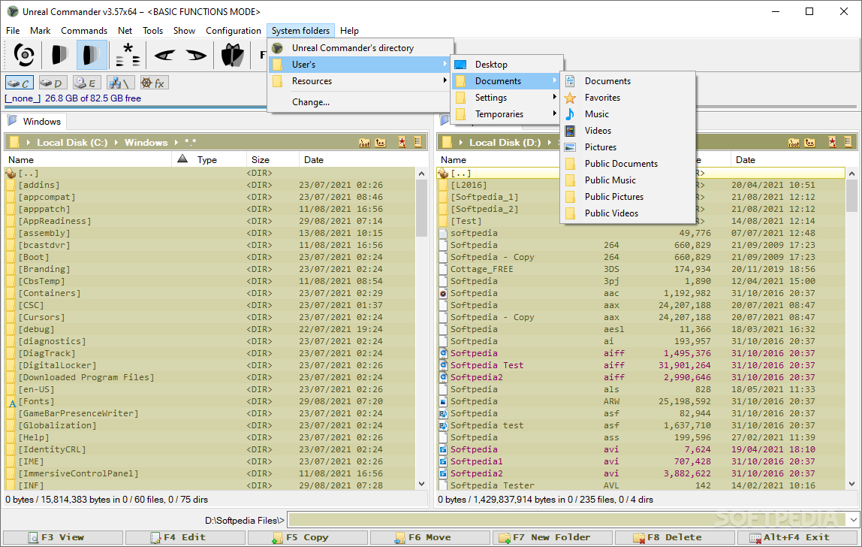Viewport: 862px width, 547px height.
Task: Select the Cottage_FREE file row
Action: [x=641, y=269]
